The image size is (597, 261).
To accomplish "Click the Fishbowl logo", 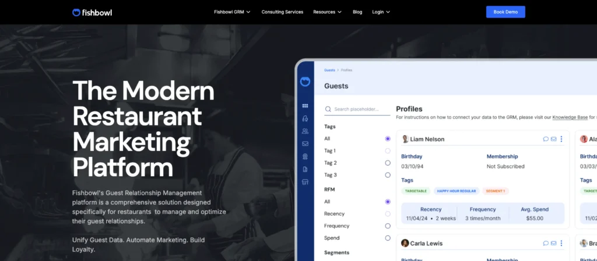I will (x=92, y=13).
